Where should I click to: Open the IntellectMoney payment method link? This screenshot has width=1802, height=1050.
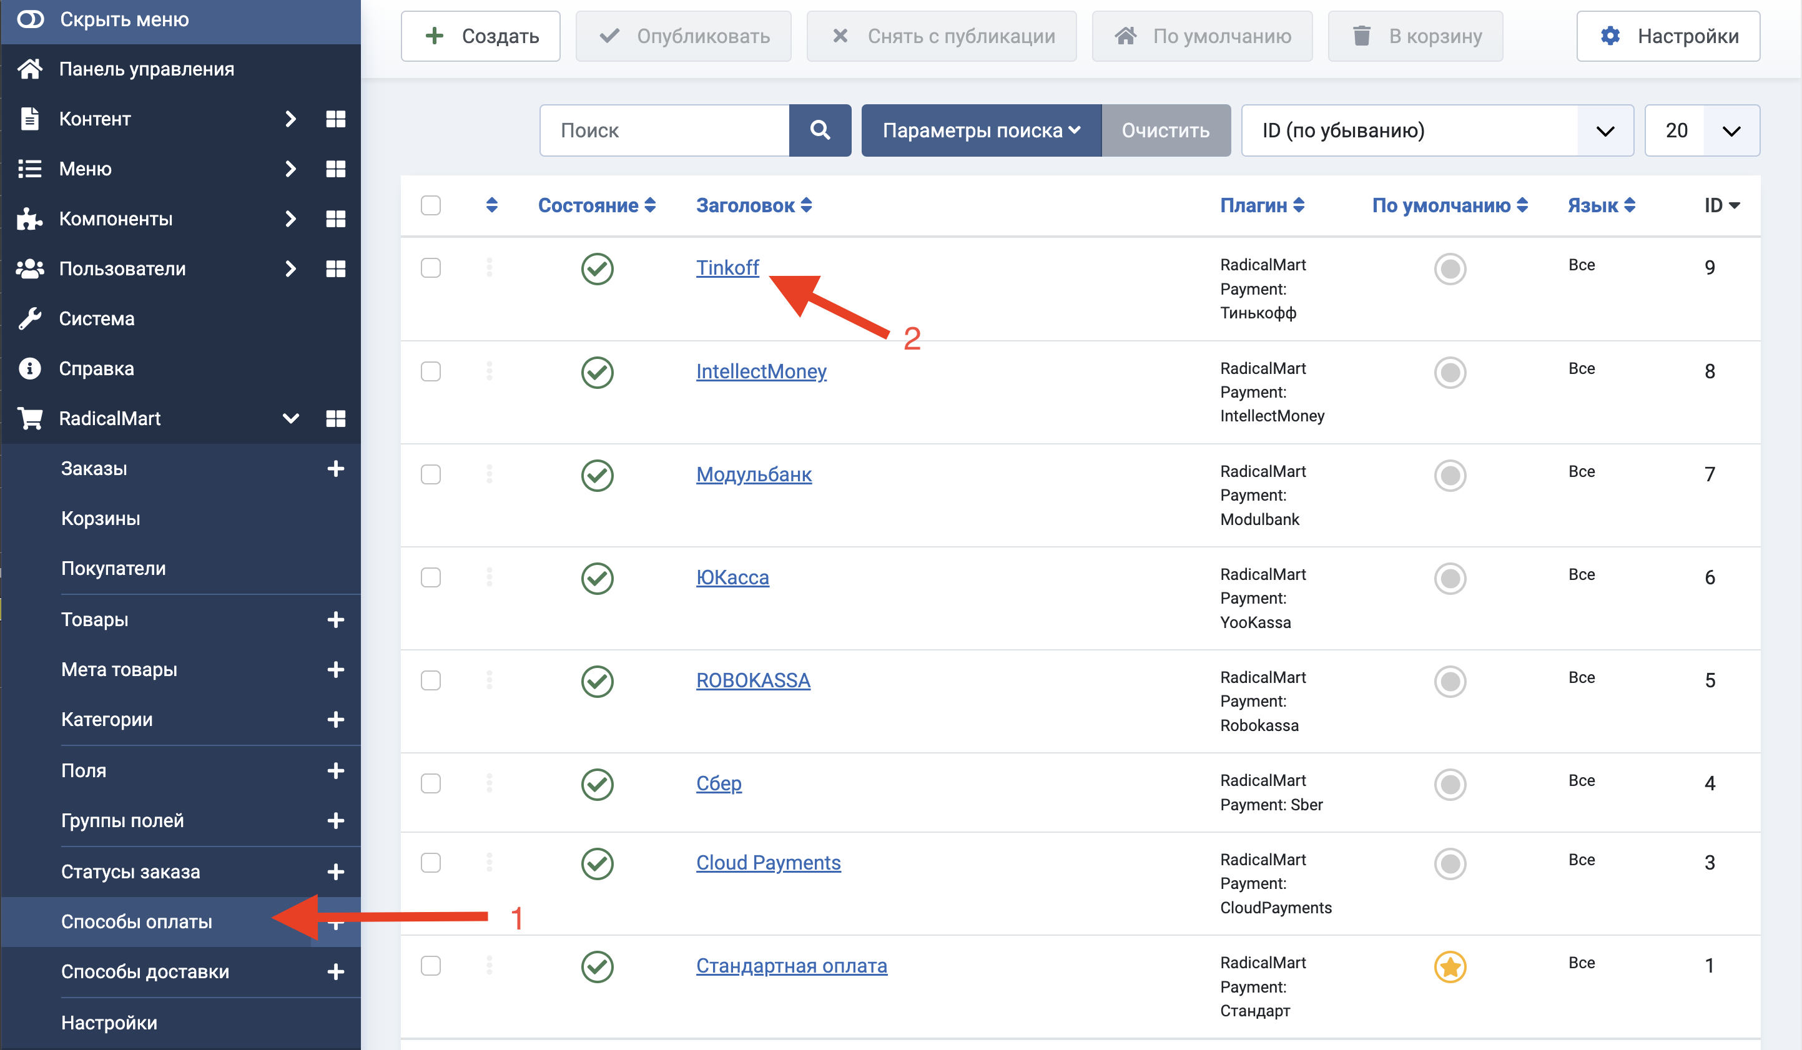tap(762, 371)
